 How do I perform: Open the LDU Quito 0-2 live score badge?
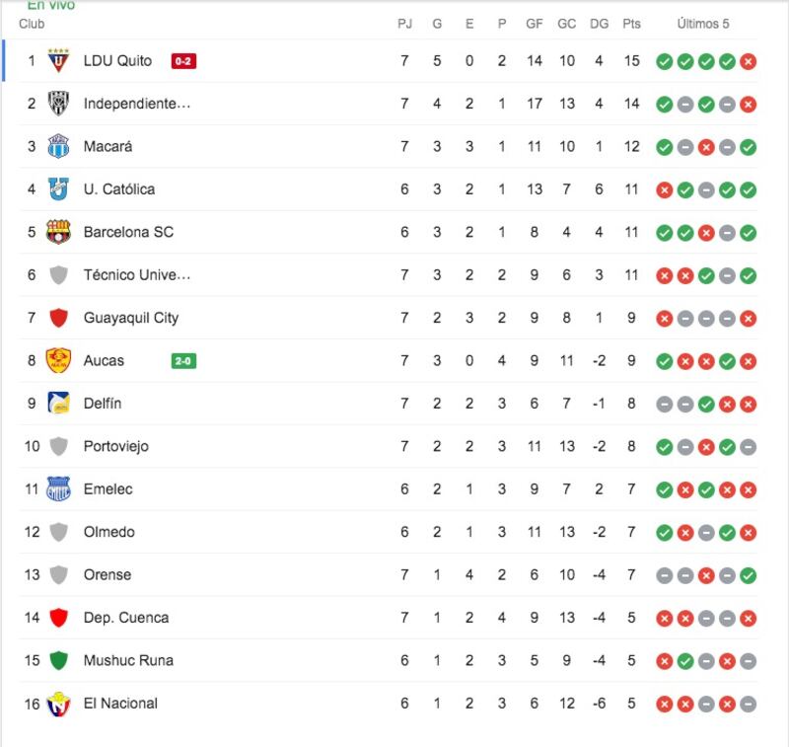point(183,61)
